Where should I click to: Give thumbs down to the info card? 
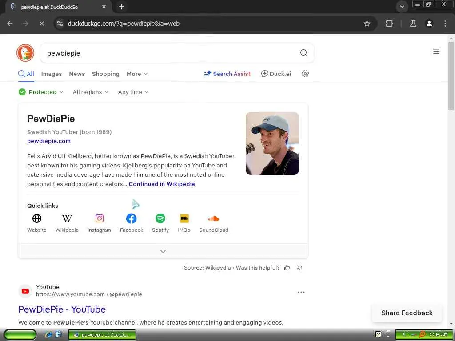[299, 268]
